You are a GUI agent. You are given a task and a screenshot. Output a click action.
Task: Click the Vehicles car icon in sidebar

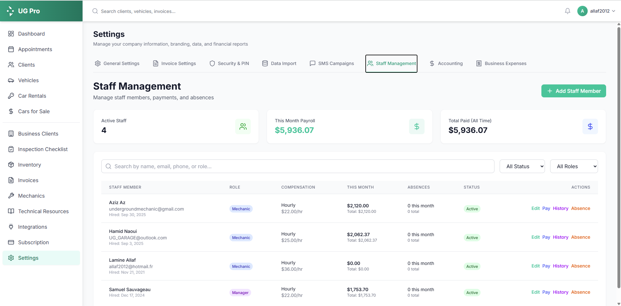click(11, 81)
